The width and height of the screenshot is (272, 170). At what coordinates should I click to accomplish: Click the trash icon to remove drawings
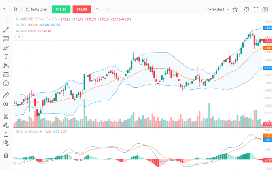click(6, 155)
